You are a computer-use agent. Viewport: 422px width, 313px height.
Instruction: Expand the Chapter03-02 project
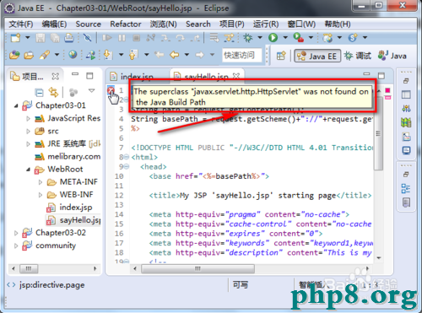click(x=16, y=233)
